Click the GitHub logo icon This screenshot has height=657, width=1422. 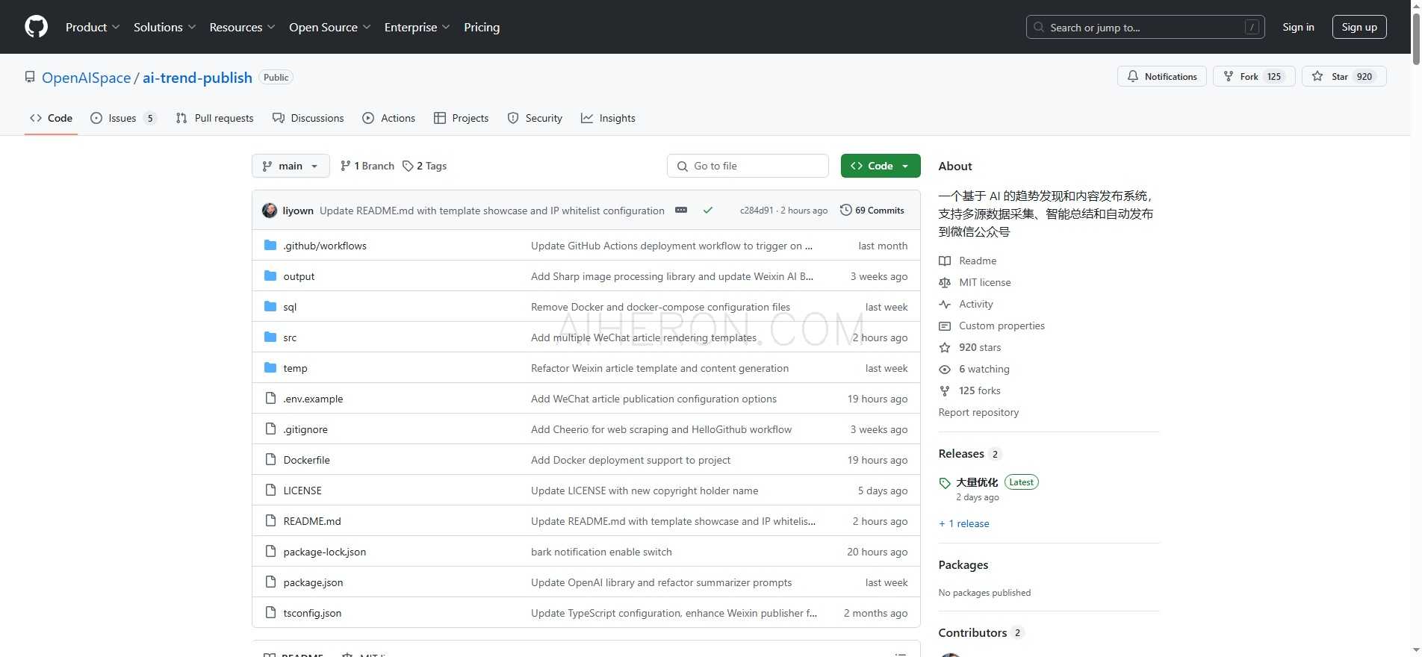tap(36, 27)
